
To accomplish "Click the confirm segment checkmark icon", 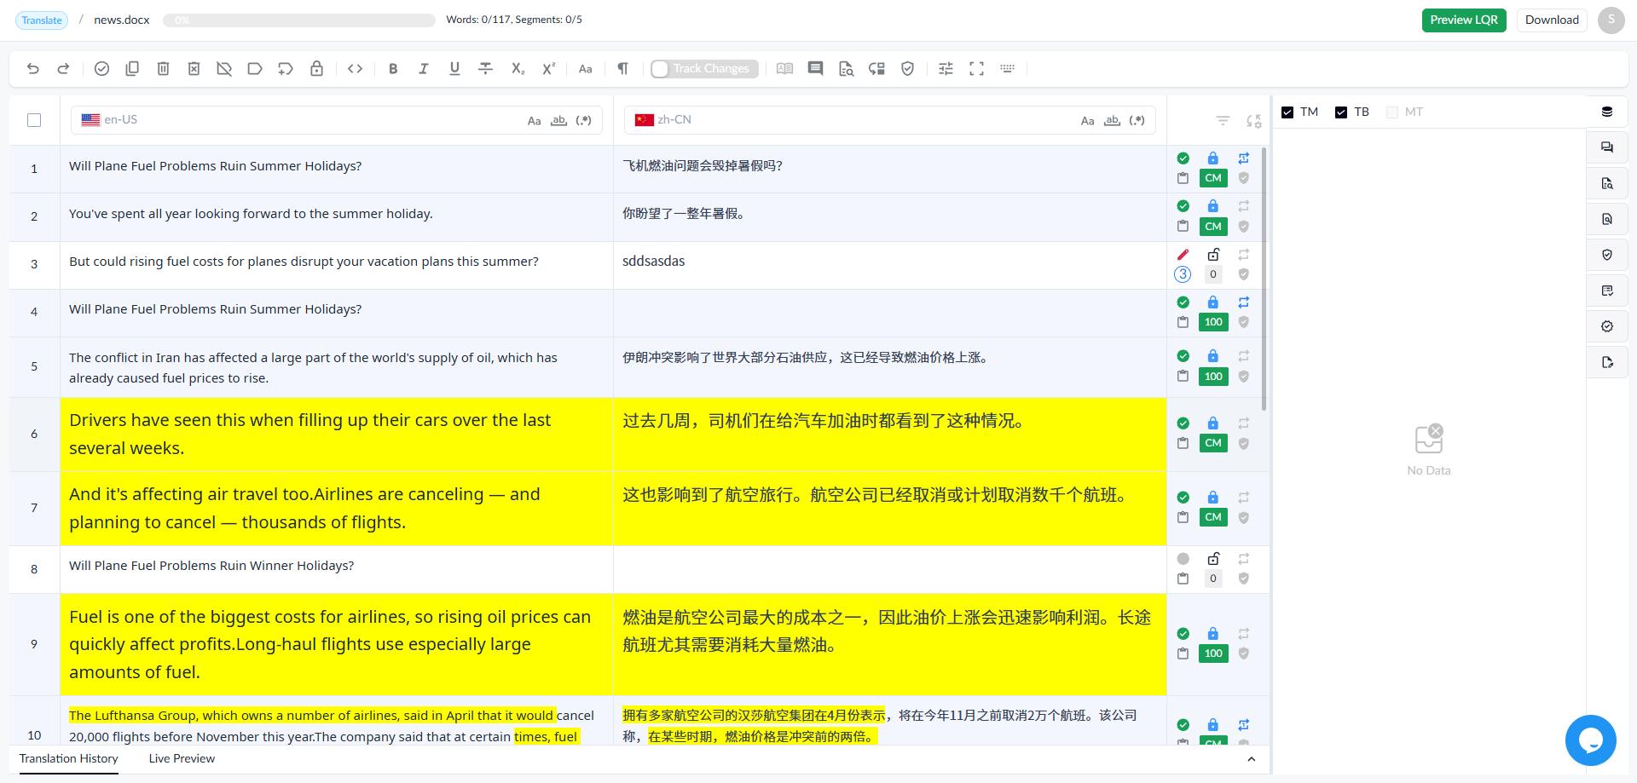I will [101, 69].
